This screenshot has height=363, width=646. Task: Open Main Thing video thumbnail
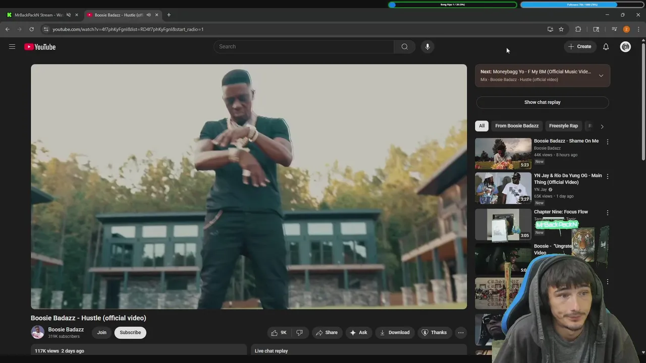point(503,188)
